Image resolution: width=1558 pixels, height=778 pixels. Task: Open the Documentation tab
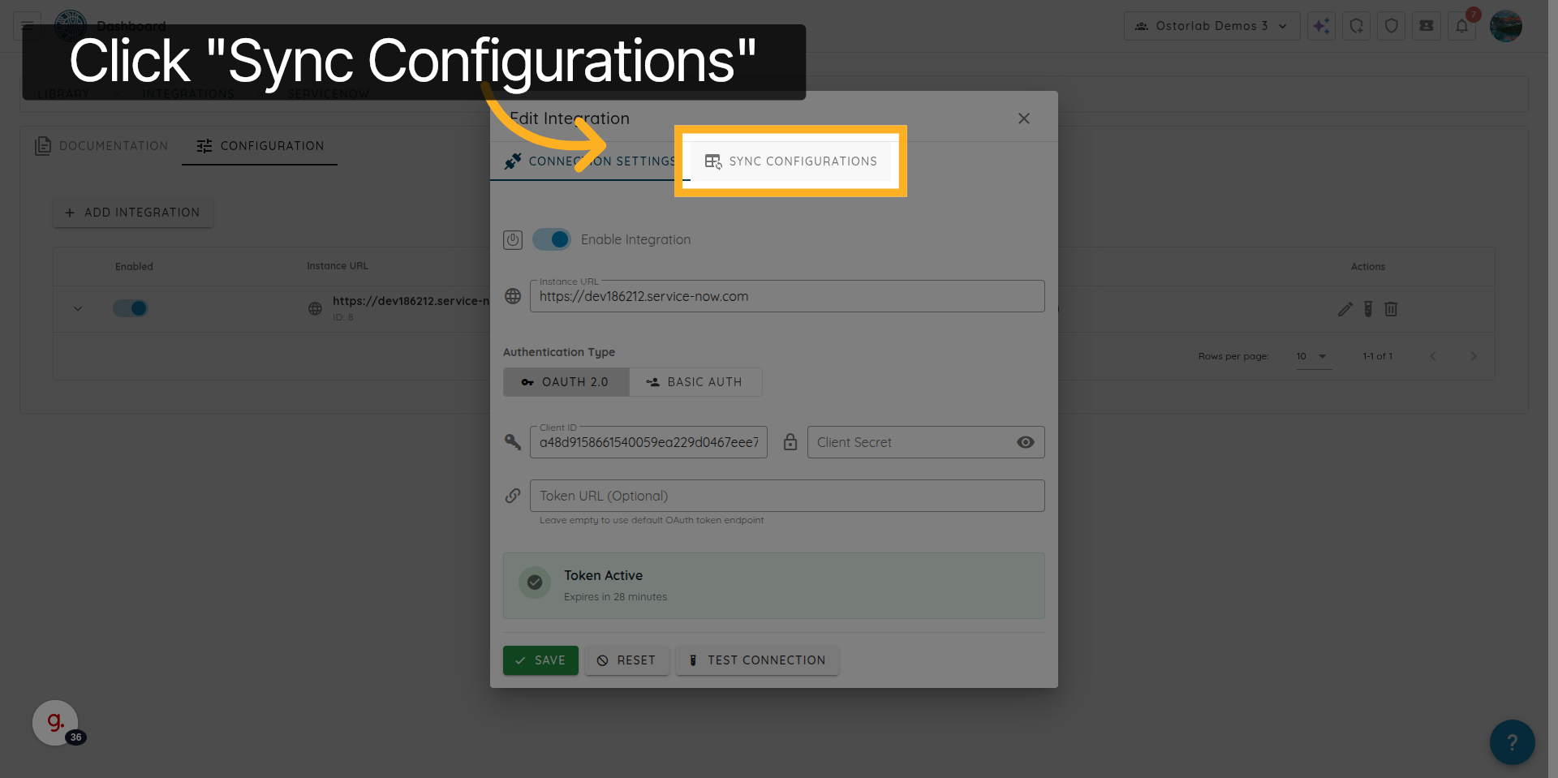(x=101, y=146)
